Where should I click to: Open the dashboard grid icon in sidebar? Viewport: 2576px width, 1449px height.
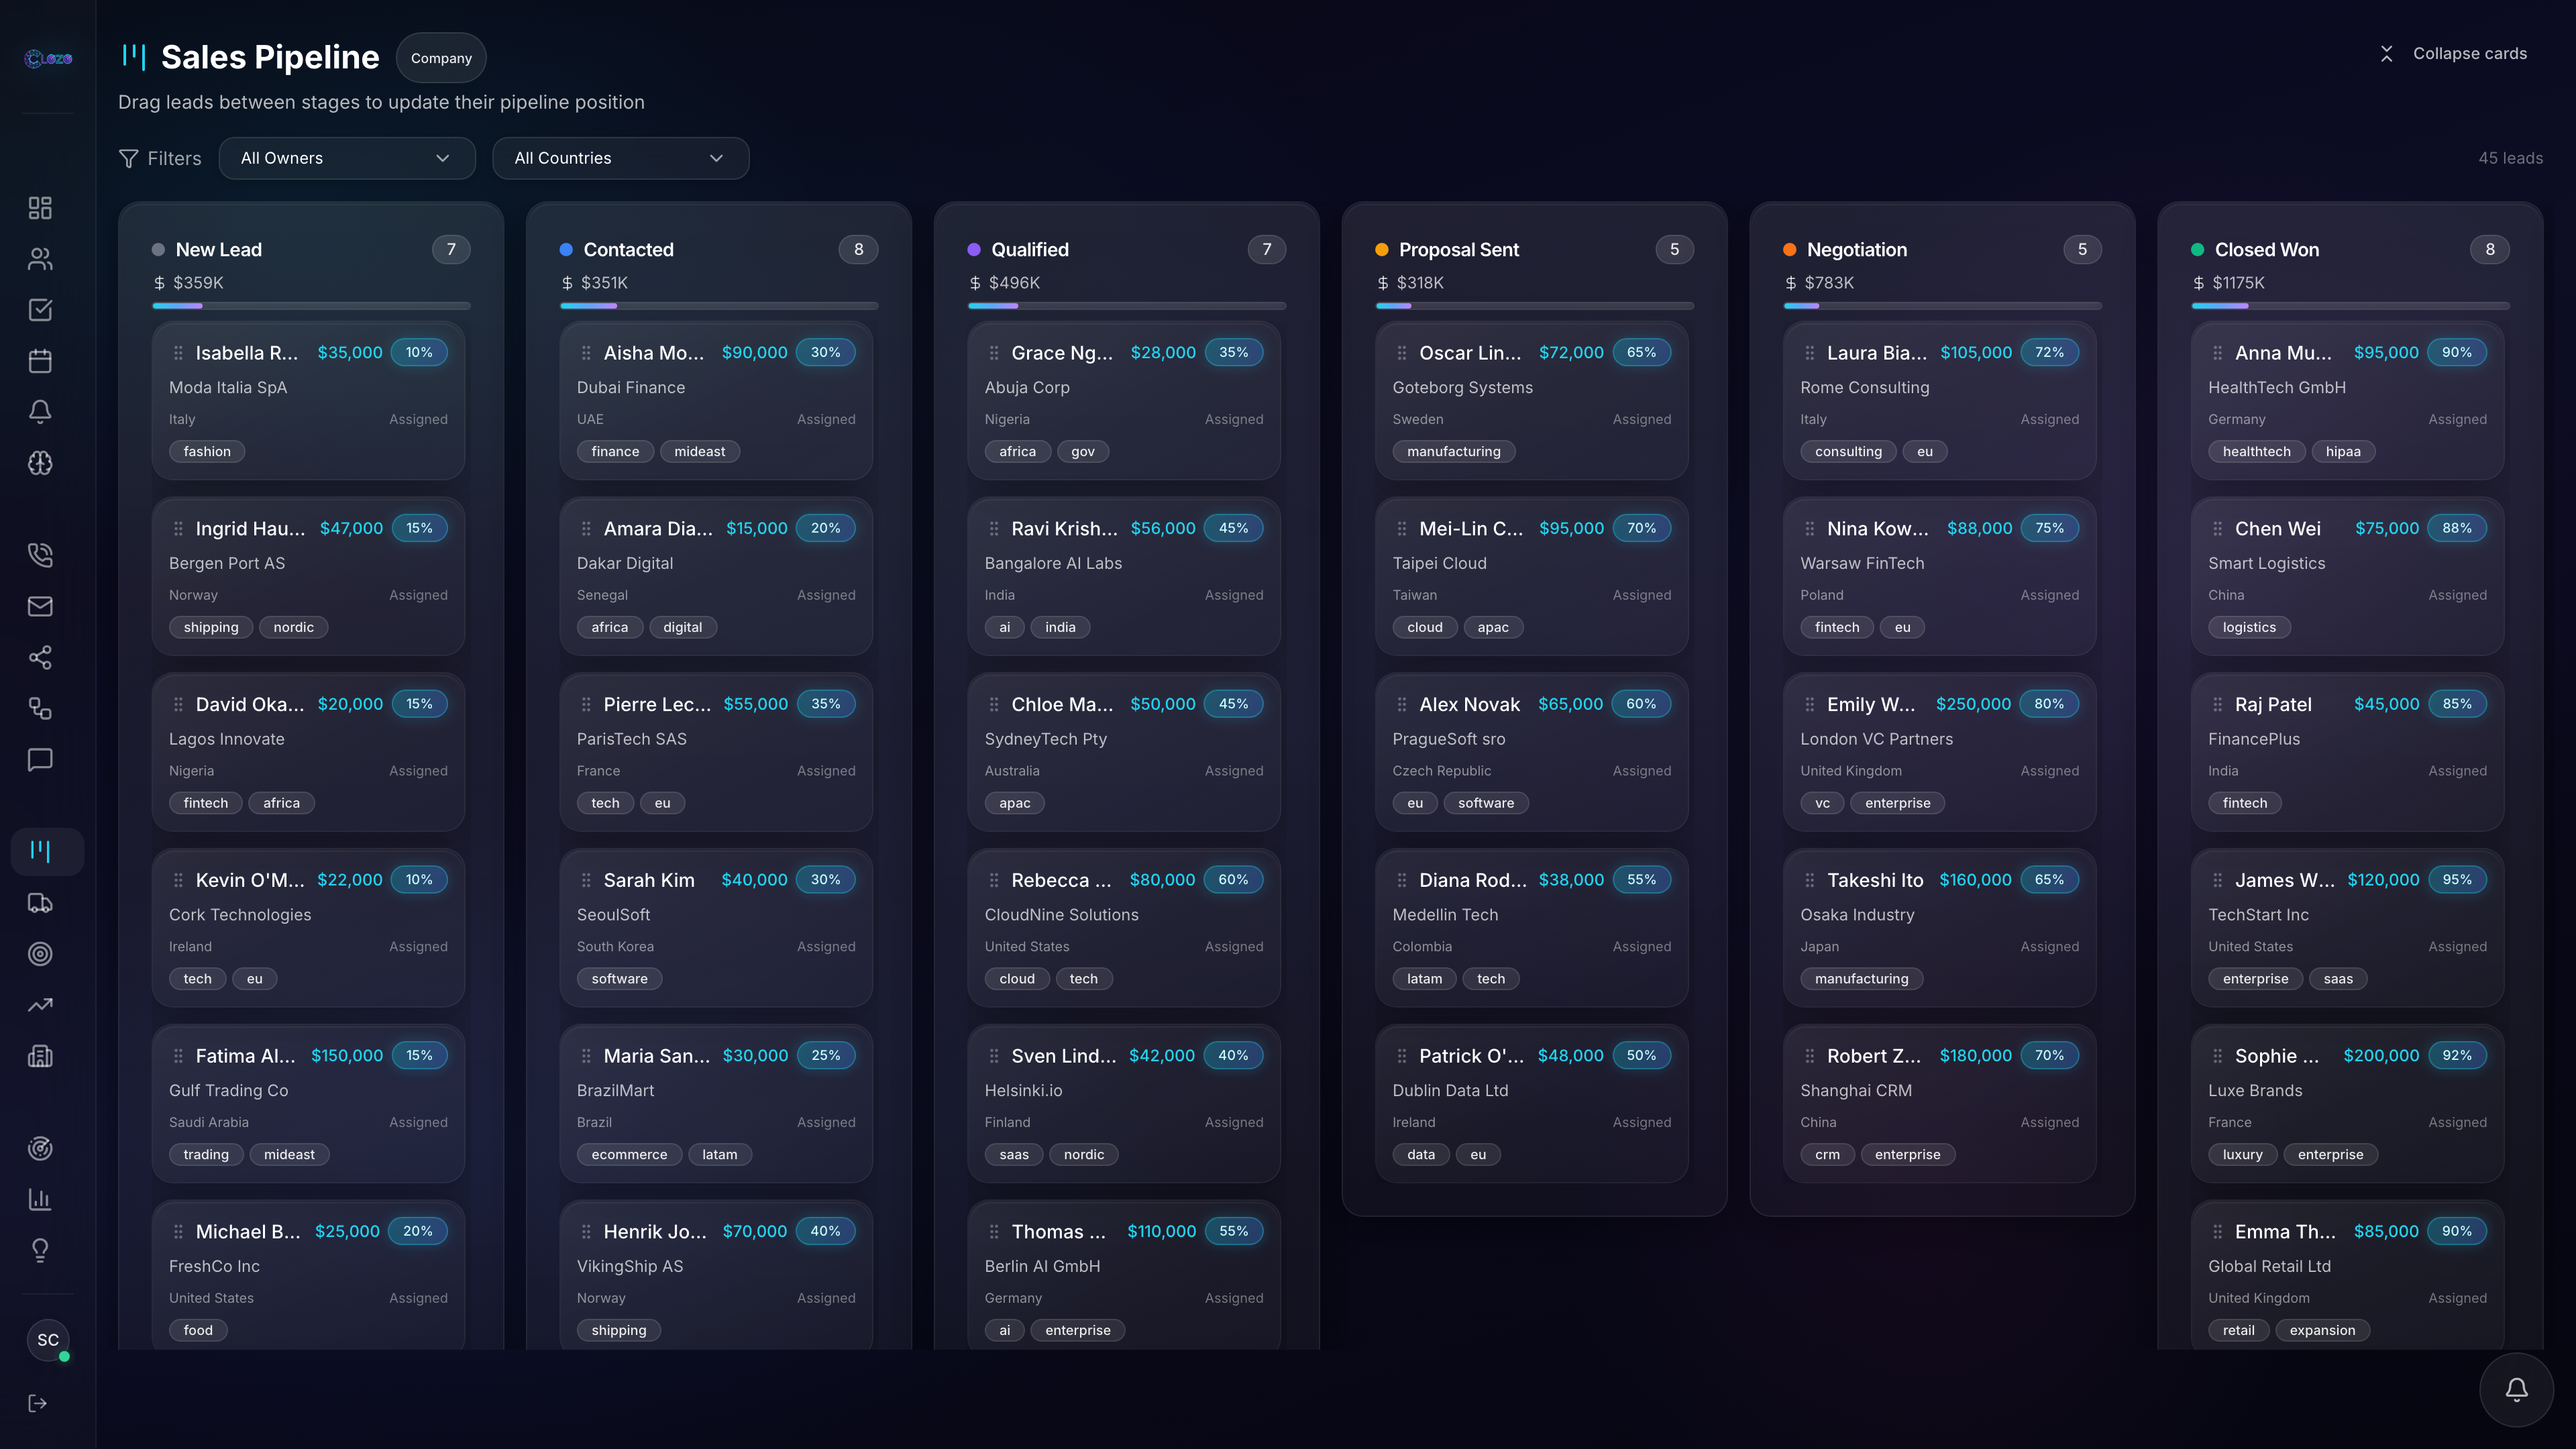40,208
